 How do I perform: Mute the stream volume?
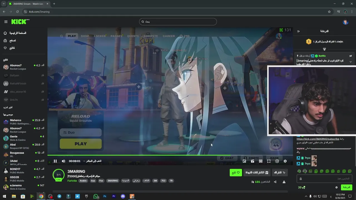[x=63, y=161]
